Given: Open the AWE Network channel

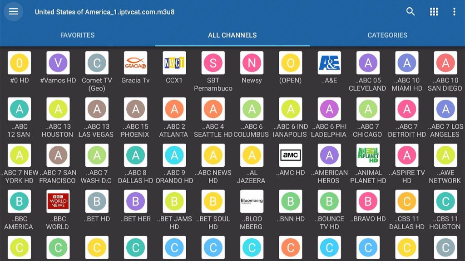Looking at the screenshot, I should coord(445,155).
